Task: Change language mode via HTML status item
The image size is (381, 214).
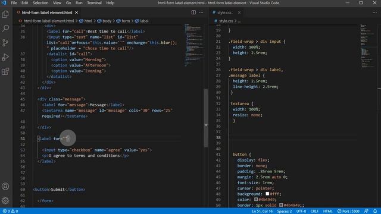Action: (x=327, y=211)
